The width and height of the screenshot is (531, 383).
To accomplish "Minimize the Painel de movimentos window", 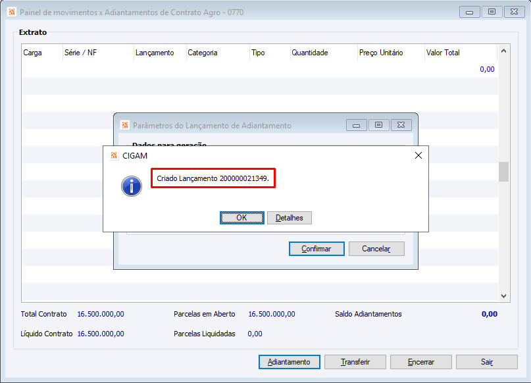I will 469,12.
